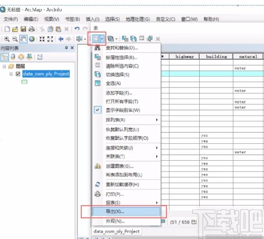Click List By Source icon

(13, 57)
